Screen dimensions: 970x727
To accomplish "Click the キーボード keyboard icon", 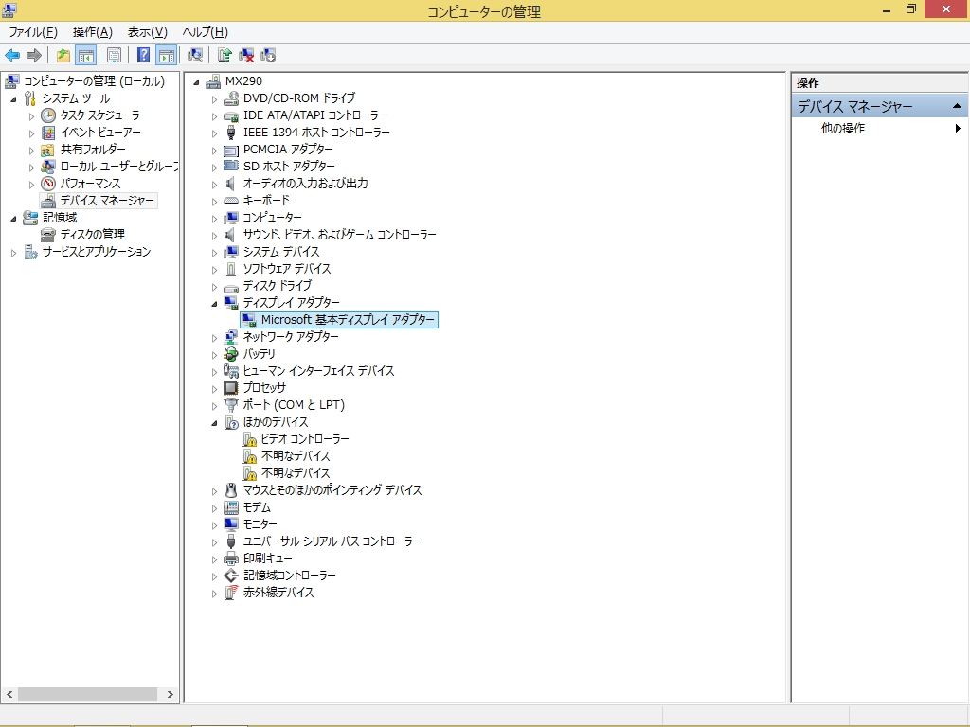I will point(231,201).
